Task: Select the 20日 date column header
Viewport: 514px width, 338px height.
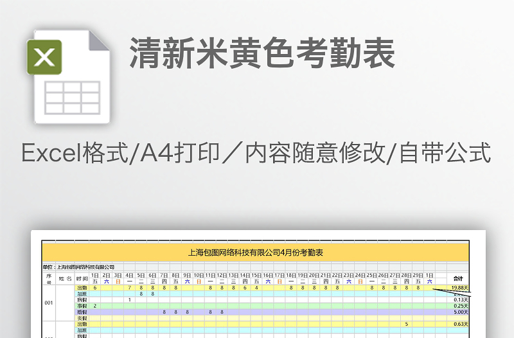Action: pyautogui.click(x=314, y=278)
